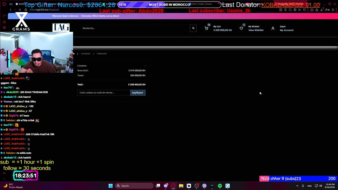The width and height of the screenshot is (338, 190).
Task: Open the View Wishlist link
Action: (256, 30)
